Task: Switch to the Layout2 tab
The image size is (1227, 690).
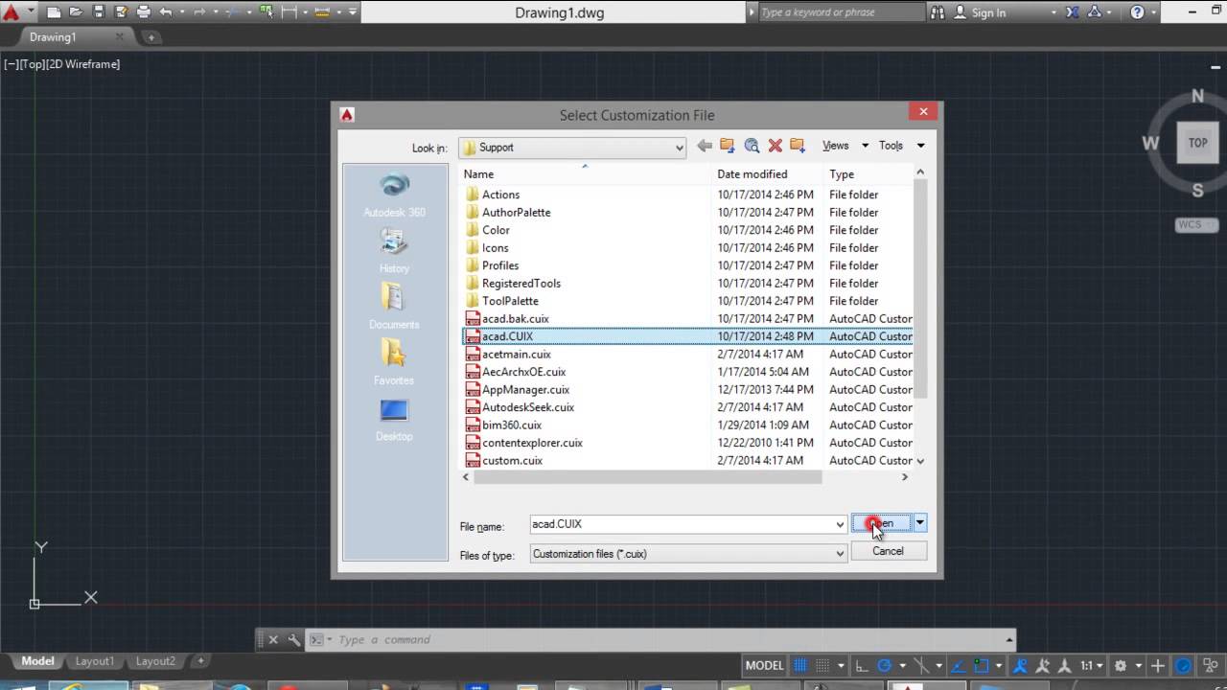Action: pos(155,661)
